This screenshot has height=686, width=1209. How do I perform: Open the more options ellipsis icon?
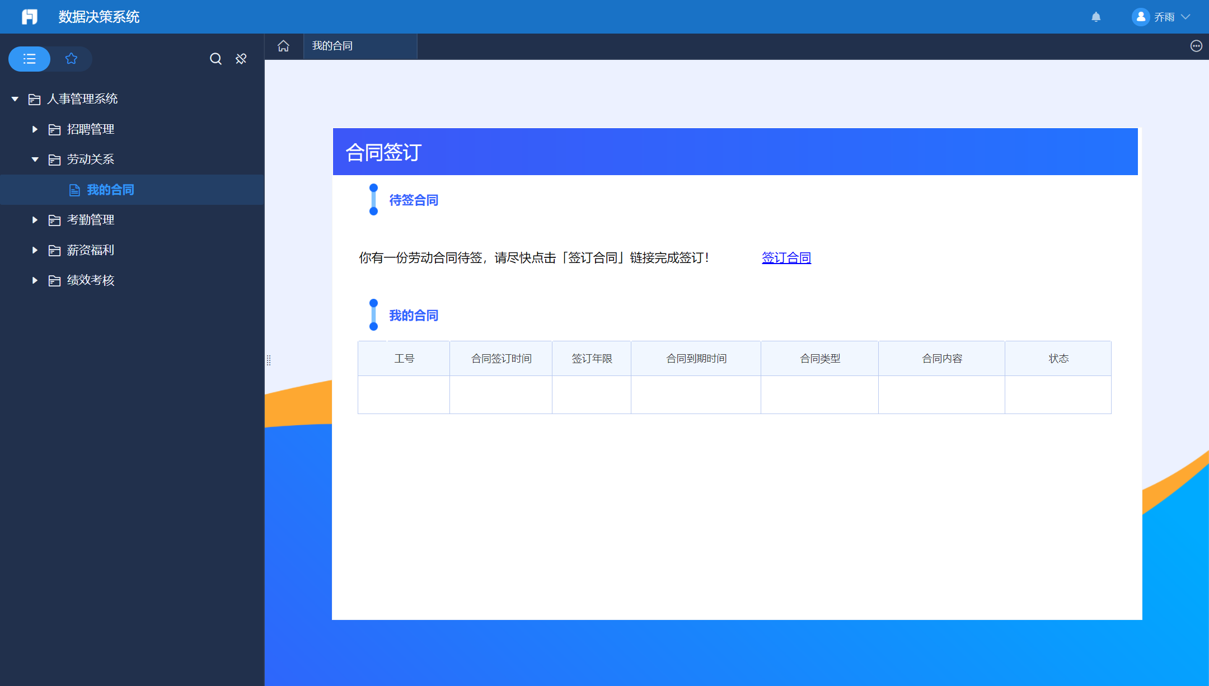point(1196,46)
